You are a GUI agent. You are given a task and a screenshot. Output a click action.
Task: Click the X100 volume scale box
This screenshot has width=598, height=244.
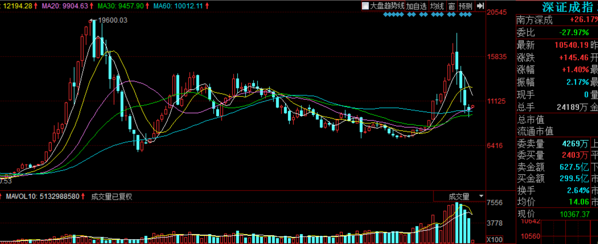[x=494, y=239]
